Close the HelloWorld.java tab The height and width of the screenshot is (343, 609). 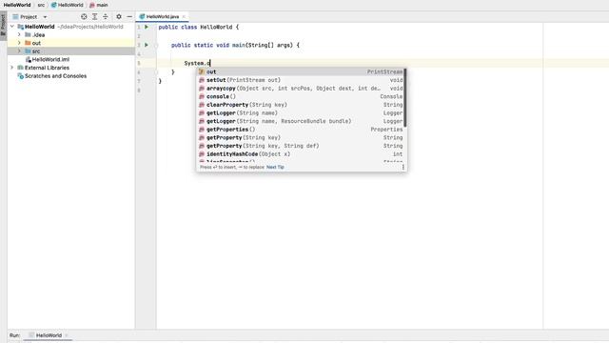184,17
